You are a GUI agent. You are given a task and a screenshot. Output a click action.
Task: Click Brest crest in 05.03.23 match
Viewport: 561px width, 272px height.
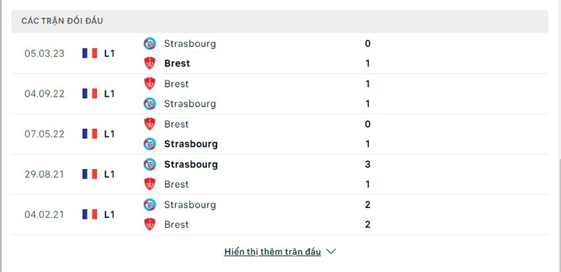click(x=149, y=63)
